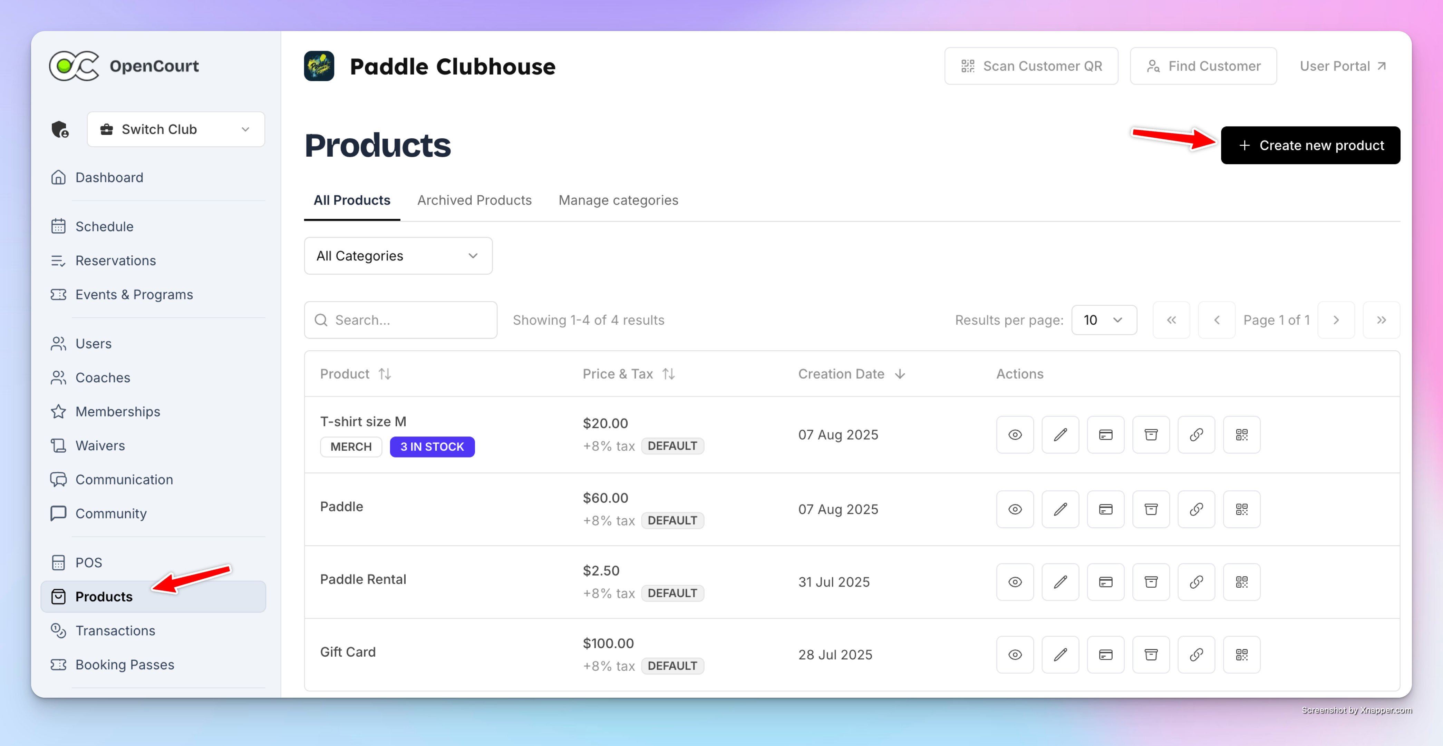This screenshot has width=1443, height=746.
Task: Go to the first page of results
Action: (1171, 320)
